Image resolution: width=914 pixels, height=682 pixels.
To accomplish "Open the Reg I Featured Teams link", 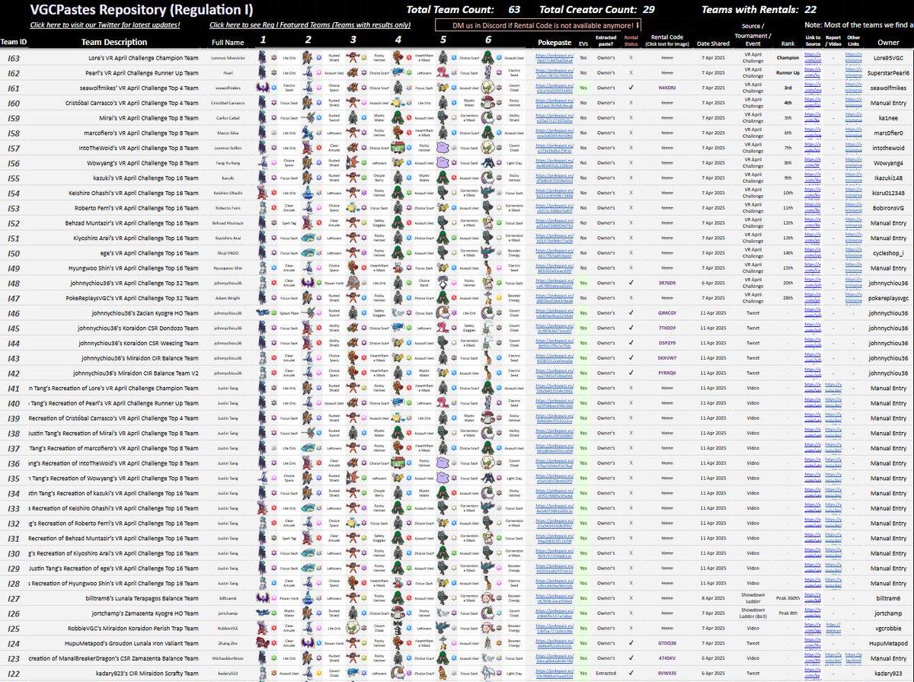I will point(310,25).
